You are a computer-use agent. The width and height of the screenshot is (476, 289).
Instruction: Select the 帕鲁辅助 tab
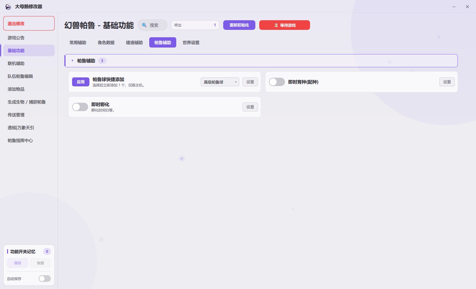[x=163, y=43]
